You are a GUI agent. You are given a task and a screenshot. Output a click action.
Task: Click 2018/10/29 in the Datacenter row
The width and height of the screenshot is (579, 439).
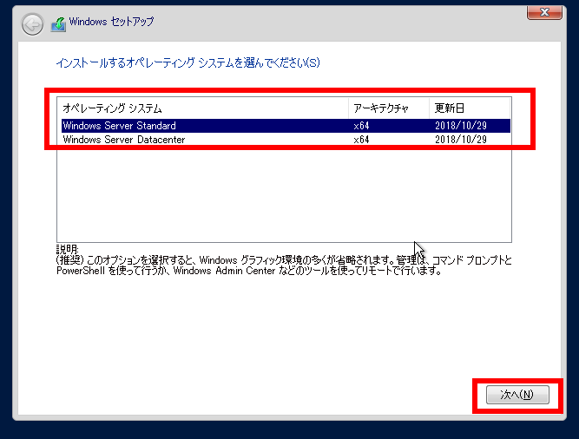click(460, 140)
